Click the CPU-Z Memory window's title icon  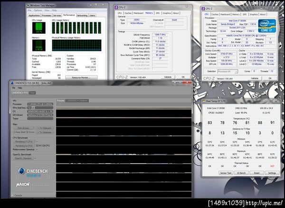(116, 7)
